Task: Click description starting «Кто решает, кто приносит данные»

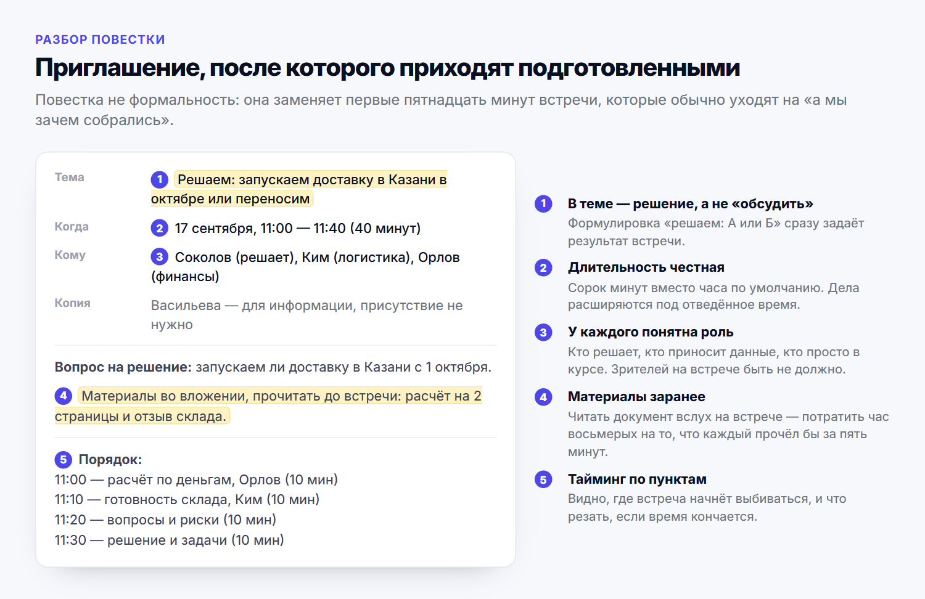Action: point(713,361)
